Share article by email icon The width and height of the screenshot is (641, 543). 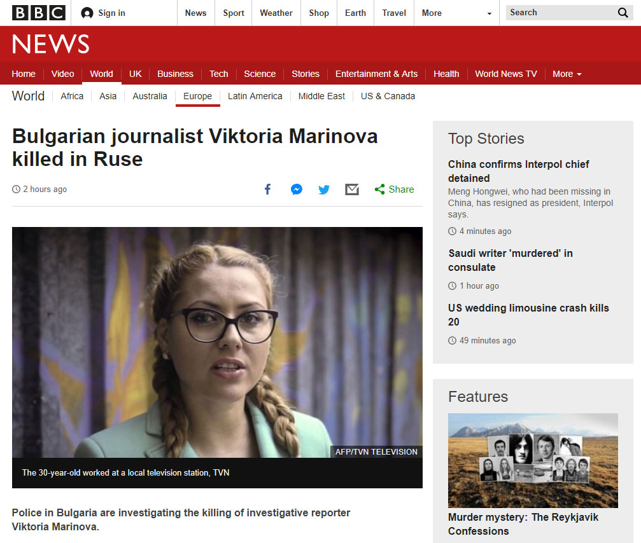[x=352, y=189]
